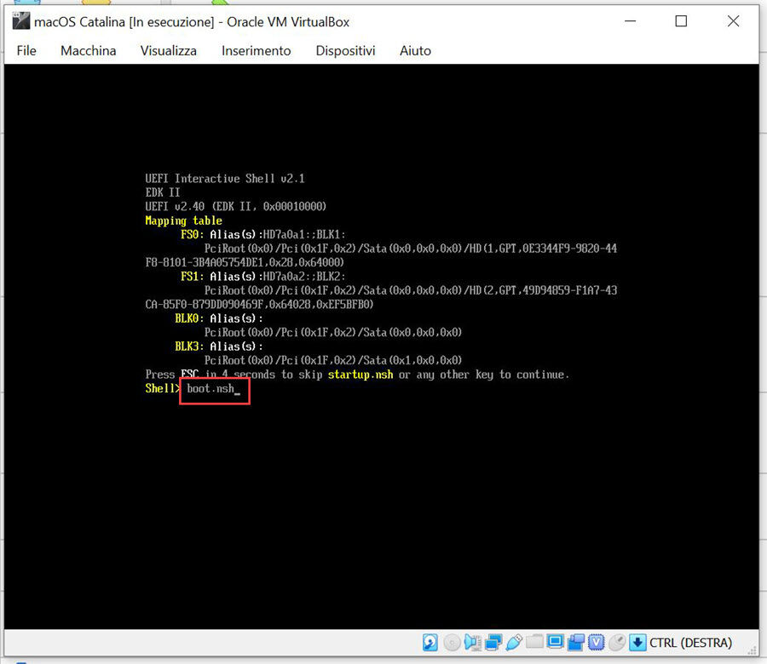This screenshot has width=767, height=664.
Task: Open the Inserimento menu
Action: click(256, 51)
